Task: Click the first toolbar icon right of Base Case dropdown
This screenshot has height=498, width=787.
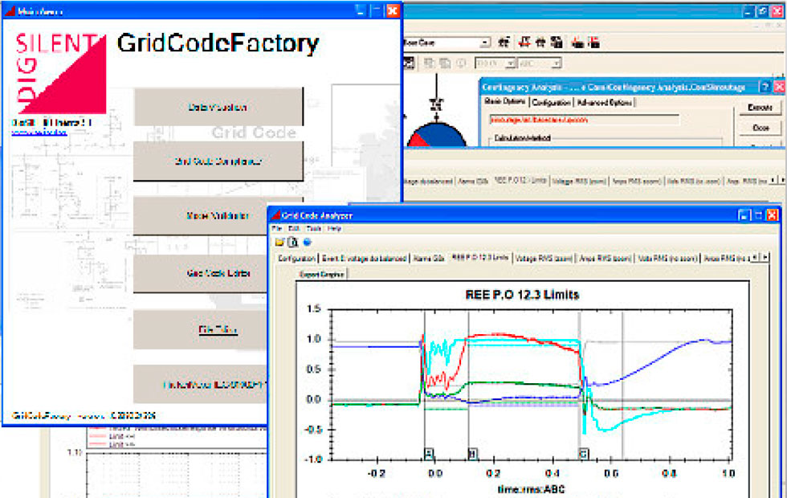Action: pyautogui.click(x=504, y=43)
